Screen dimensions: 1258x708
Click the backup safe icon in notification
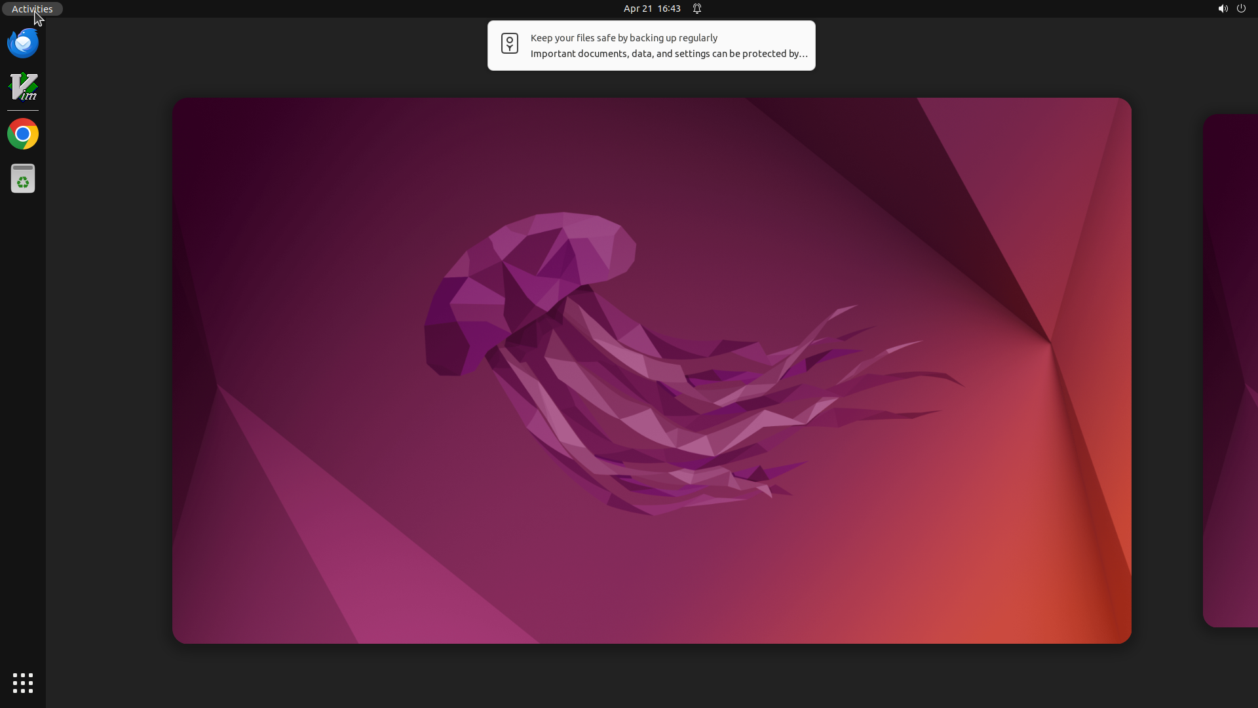click(510, 44)
